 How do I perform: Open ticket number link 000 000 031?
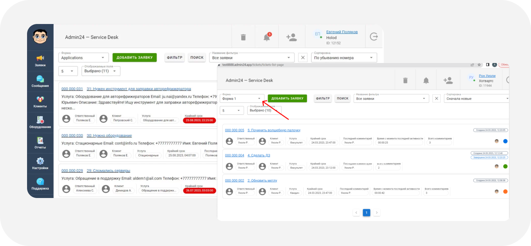click(72, 89)
